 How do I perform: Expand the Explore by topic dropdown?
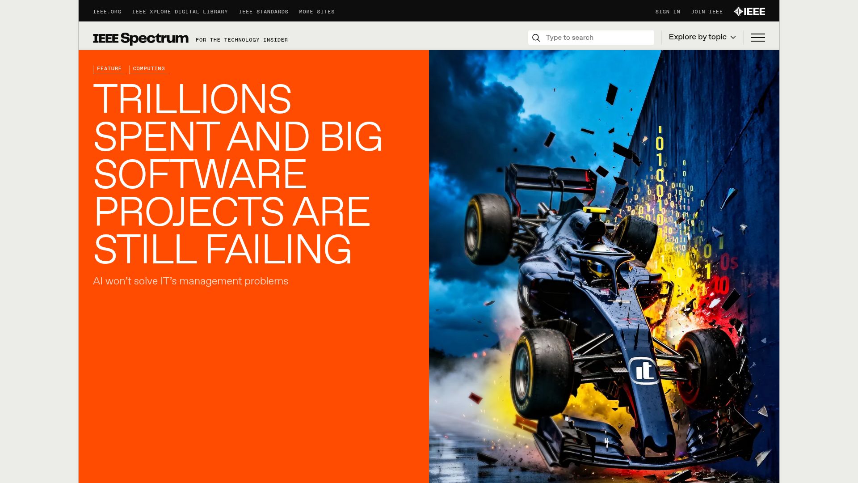point(702,37)
